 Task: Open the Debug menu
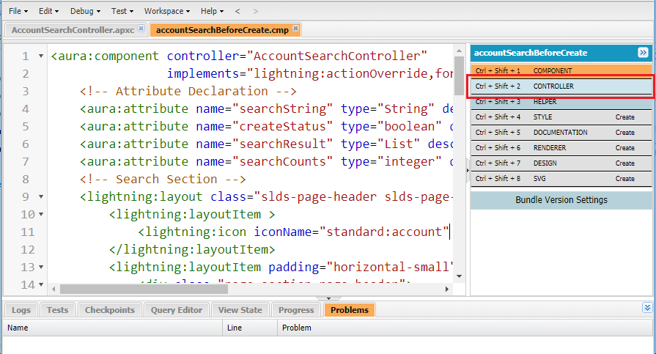tap(85, 11)
